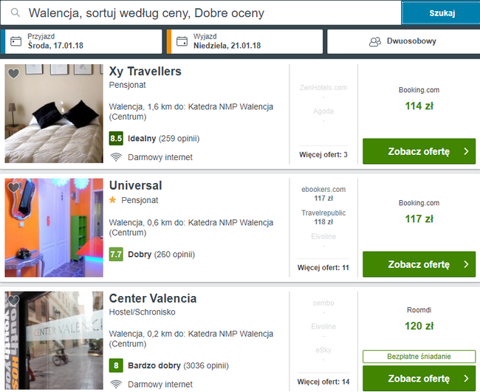
Task: Click Zobacz ofertę arrow for Universal
Action: click(x=466, y=264)
